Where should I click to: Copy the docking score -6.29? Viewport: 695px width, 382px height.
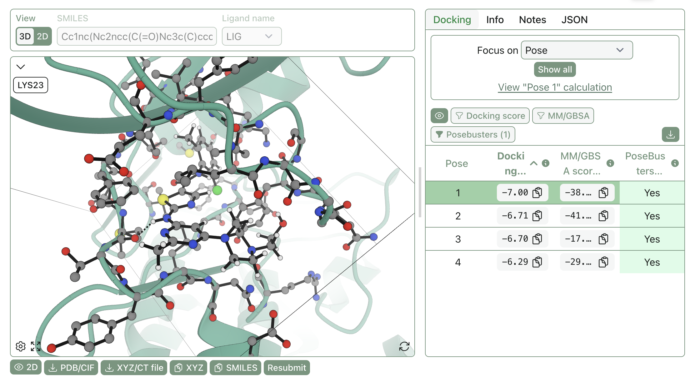click(537, 262)
